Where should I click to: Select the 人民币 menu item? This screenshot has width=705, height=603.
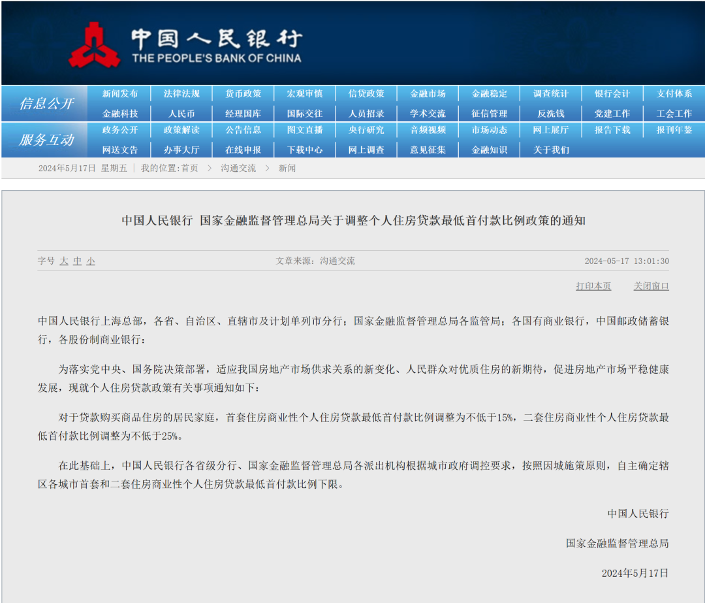(181, 114)
